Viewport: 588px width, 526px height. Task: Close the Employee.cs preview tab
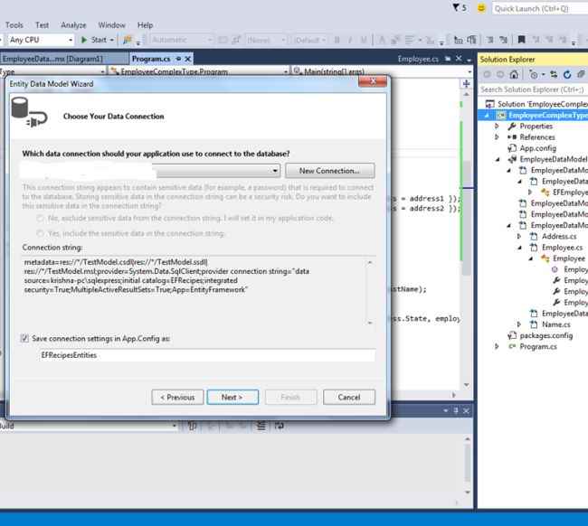[459, 59]
